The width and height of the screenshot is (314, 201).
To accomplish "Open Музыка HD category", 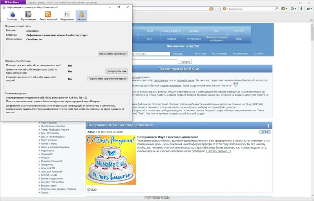I will point(47,154).
